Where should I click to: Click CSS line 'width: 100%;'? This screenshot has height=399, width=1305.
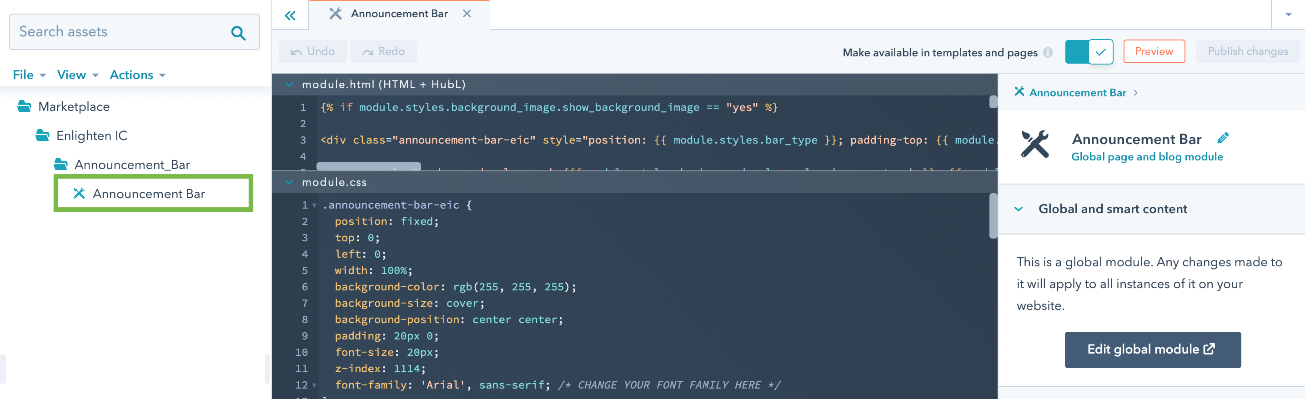(373, 270)
